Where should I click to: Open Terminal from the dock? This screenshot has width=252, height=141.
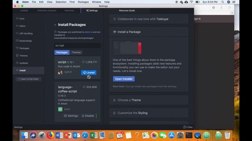click(x=189, y=135)
